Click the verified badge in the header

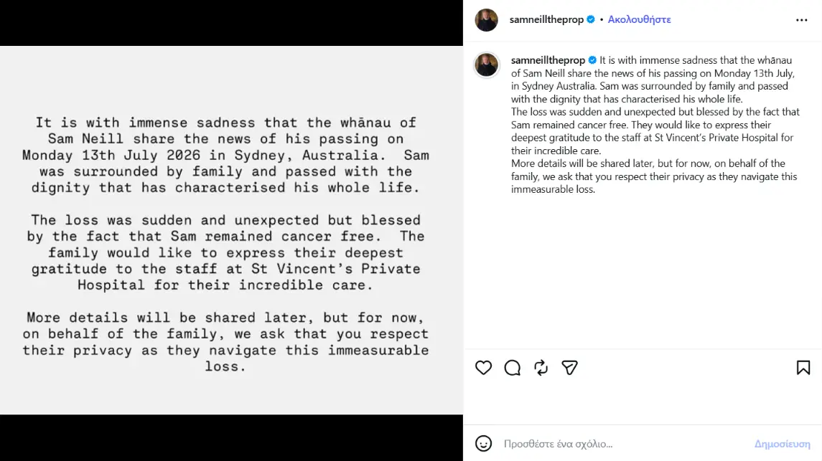[x=591, y=19]
